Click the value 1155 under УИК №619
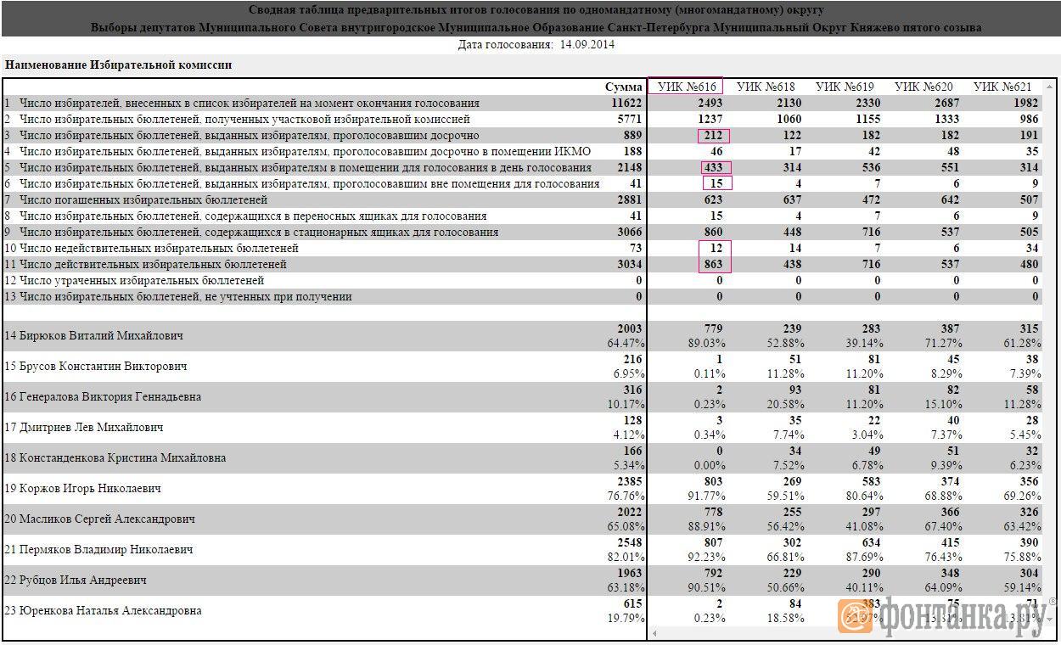The width and height of the screenshot is (1061, 645). (867, 119)
